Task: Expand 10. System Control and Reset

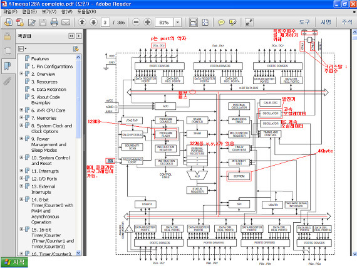Action: tap(21, 157)
